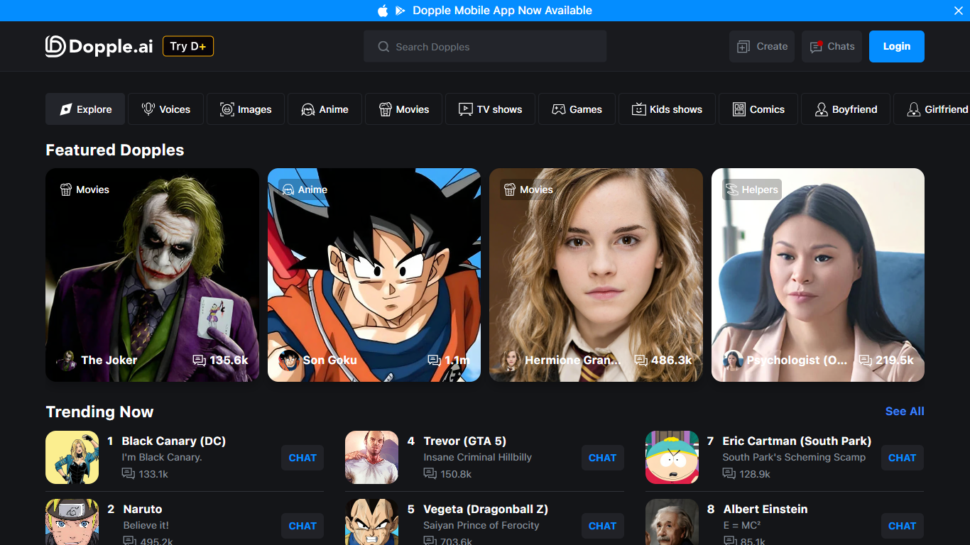
Task: Select the Comics category tab
Action: (758, 109)
